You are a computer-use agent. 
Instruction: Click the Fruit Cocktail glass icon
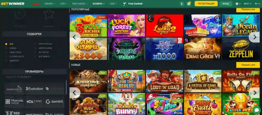click(124, 4)
